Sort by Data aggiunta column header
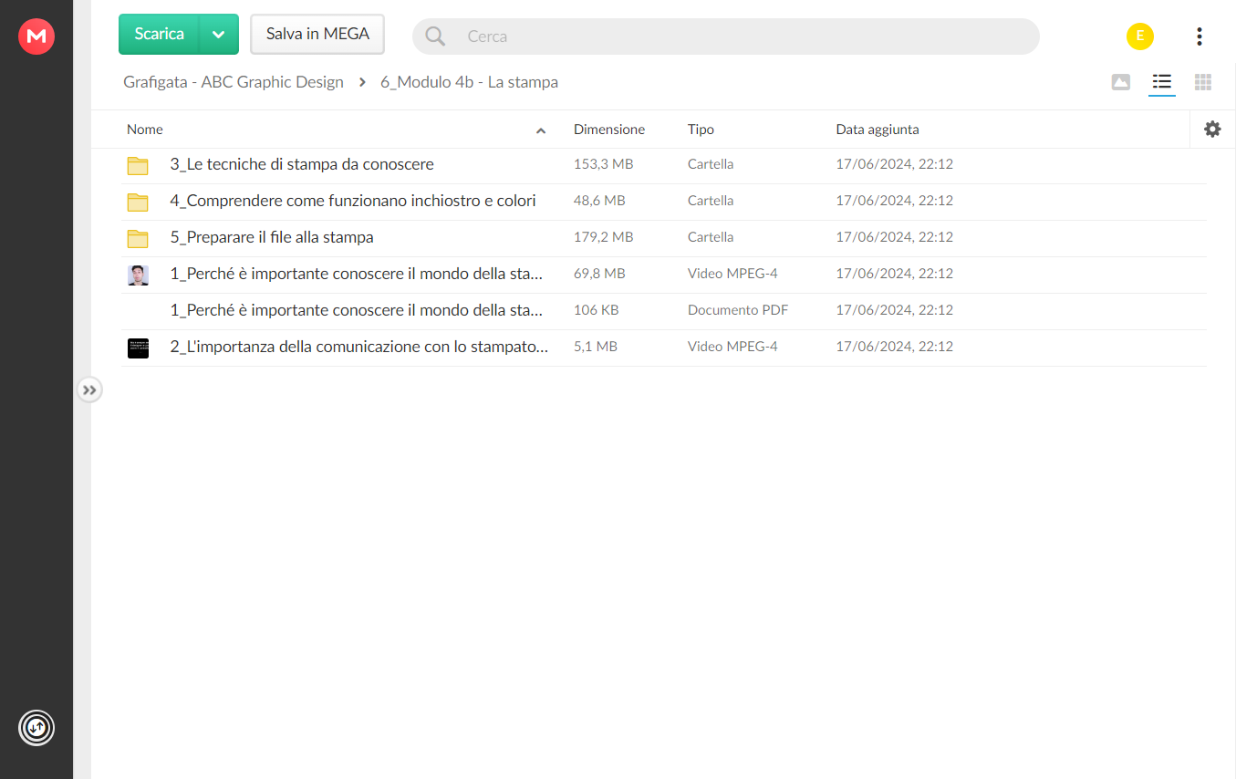Screen dimensions: 1236x779 coord(878,130)
